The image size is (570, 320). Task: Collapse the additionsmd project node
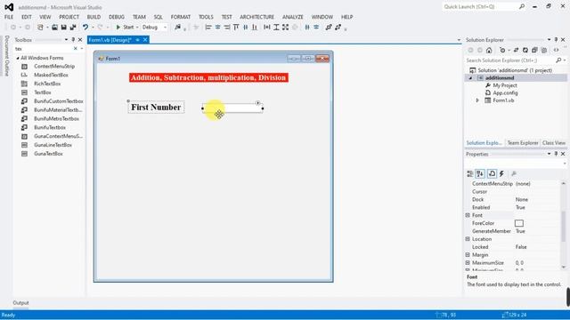pyautogui.click(x=470, y=78)
